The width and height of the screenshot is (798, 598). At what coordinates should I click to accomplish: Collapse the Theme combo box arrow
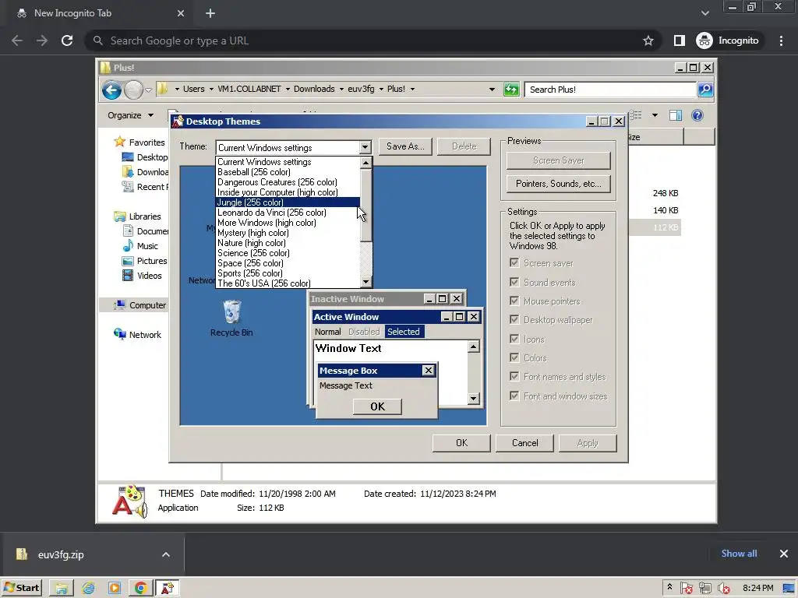[365, 147]
